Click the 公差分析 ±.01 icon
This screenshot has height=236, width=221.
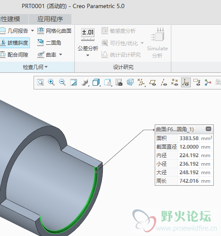(88, 35)
